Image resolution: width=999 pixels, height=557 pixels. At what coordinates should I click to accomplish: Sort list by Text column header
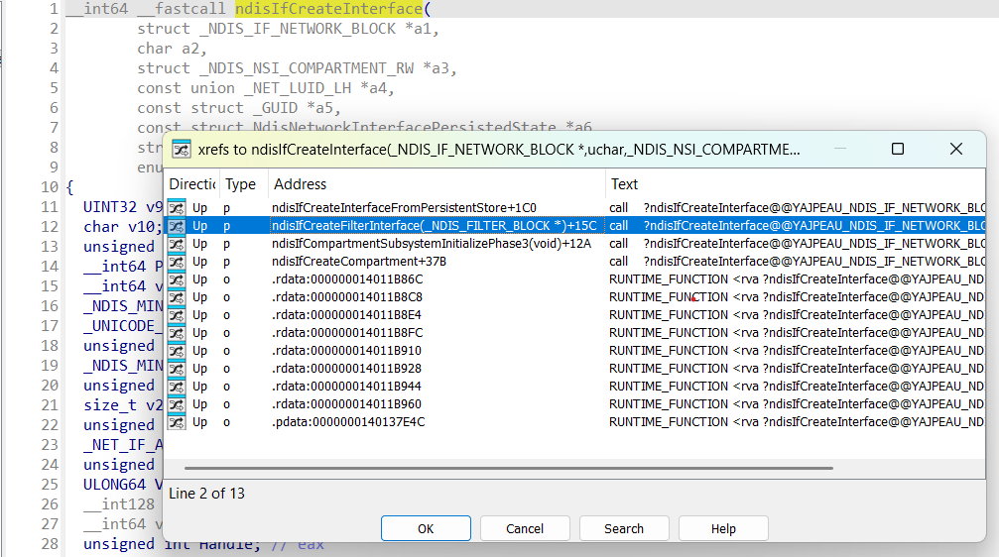(x=625, y=184)
